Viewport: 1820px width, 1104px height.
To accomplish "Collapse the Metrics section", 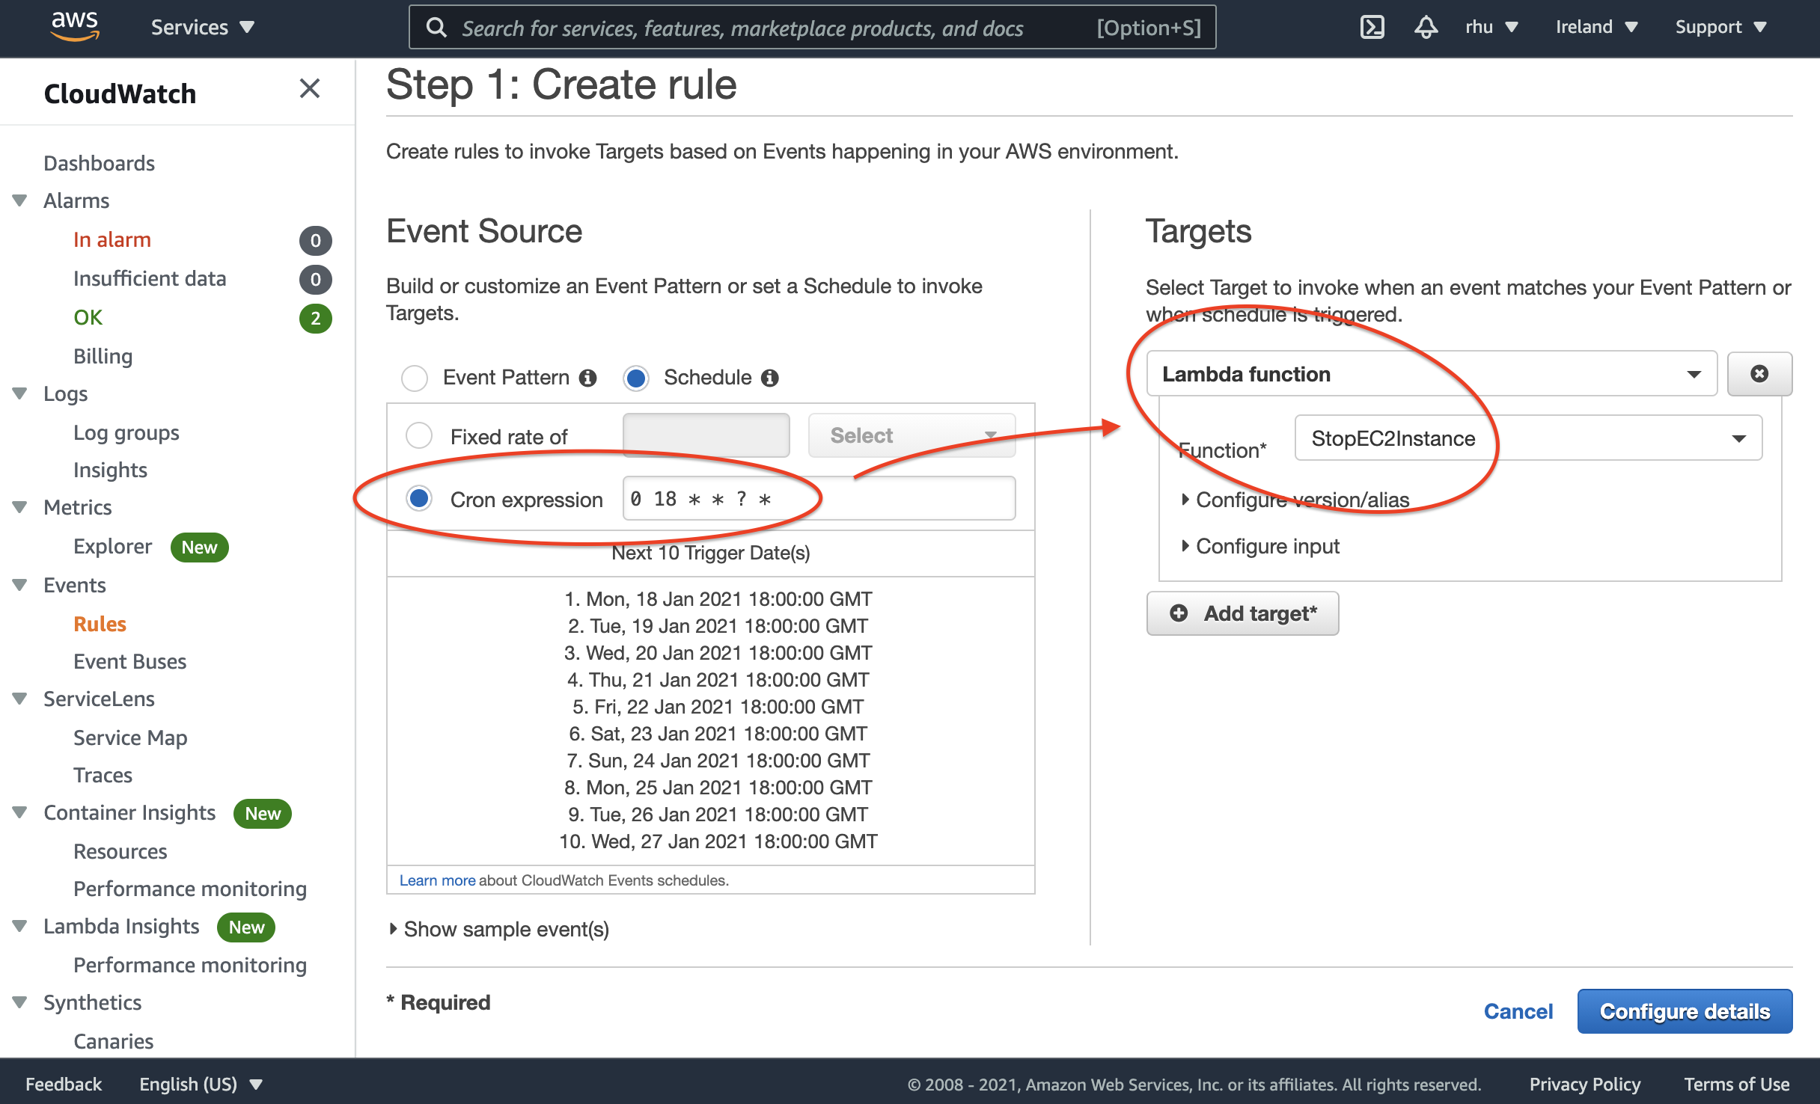I will coord(20,507).
